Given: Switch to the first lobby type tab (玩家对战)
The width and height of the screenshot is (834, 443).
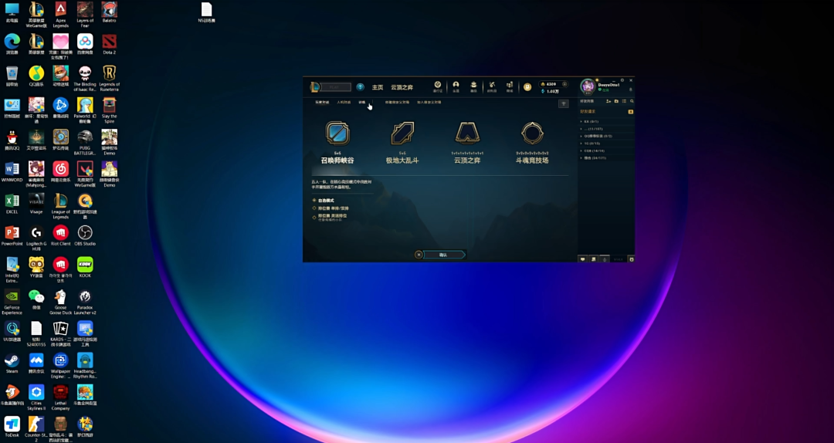Looking at the screenshot, I should [322, 102].
